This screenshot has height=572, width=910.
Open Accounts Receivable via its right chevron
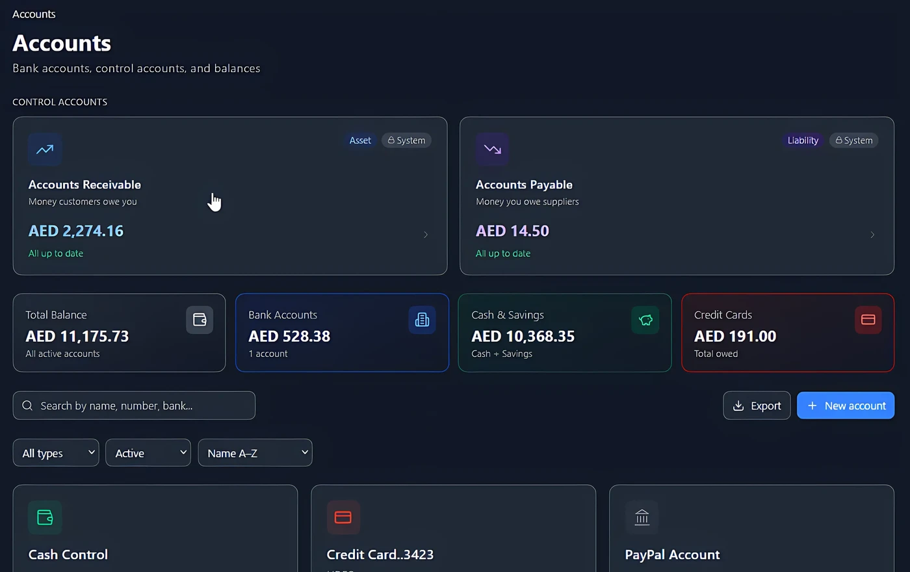tap(426, 235)
